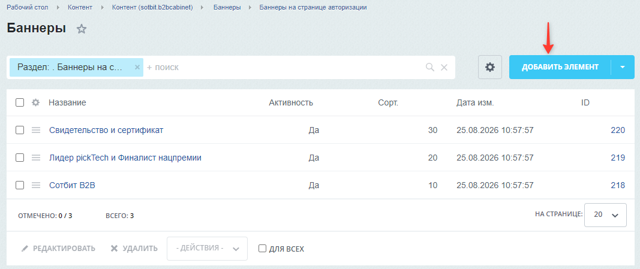Open list settings gear button
The height and width of the screenshot is (269, 640).
490,67
